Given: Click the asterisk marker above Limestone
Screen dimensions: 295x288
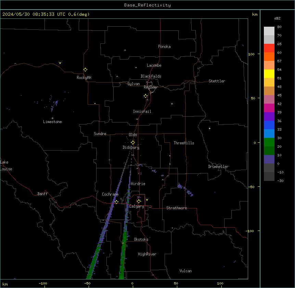Looking at the screenshot, I should 52,118.
